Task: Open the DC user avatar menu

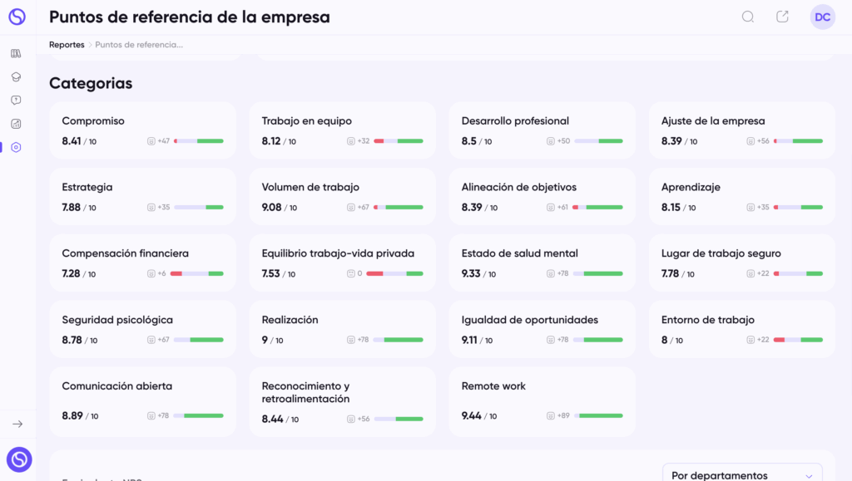Action: (822, 17)
